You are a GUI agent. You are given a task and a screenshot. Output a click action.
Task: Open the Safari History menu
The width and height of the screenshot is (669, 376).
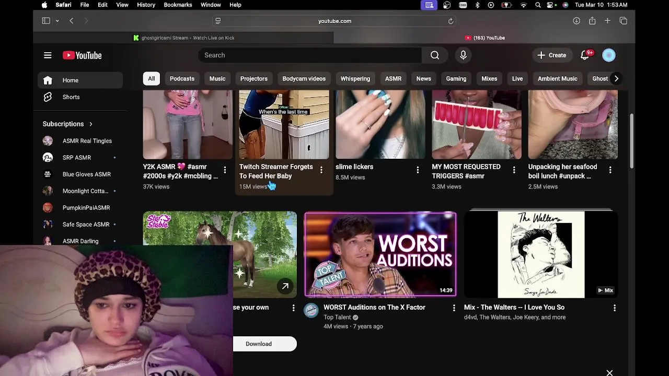pyautogui.click(x=146, y=5)
